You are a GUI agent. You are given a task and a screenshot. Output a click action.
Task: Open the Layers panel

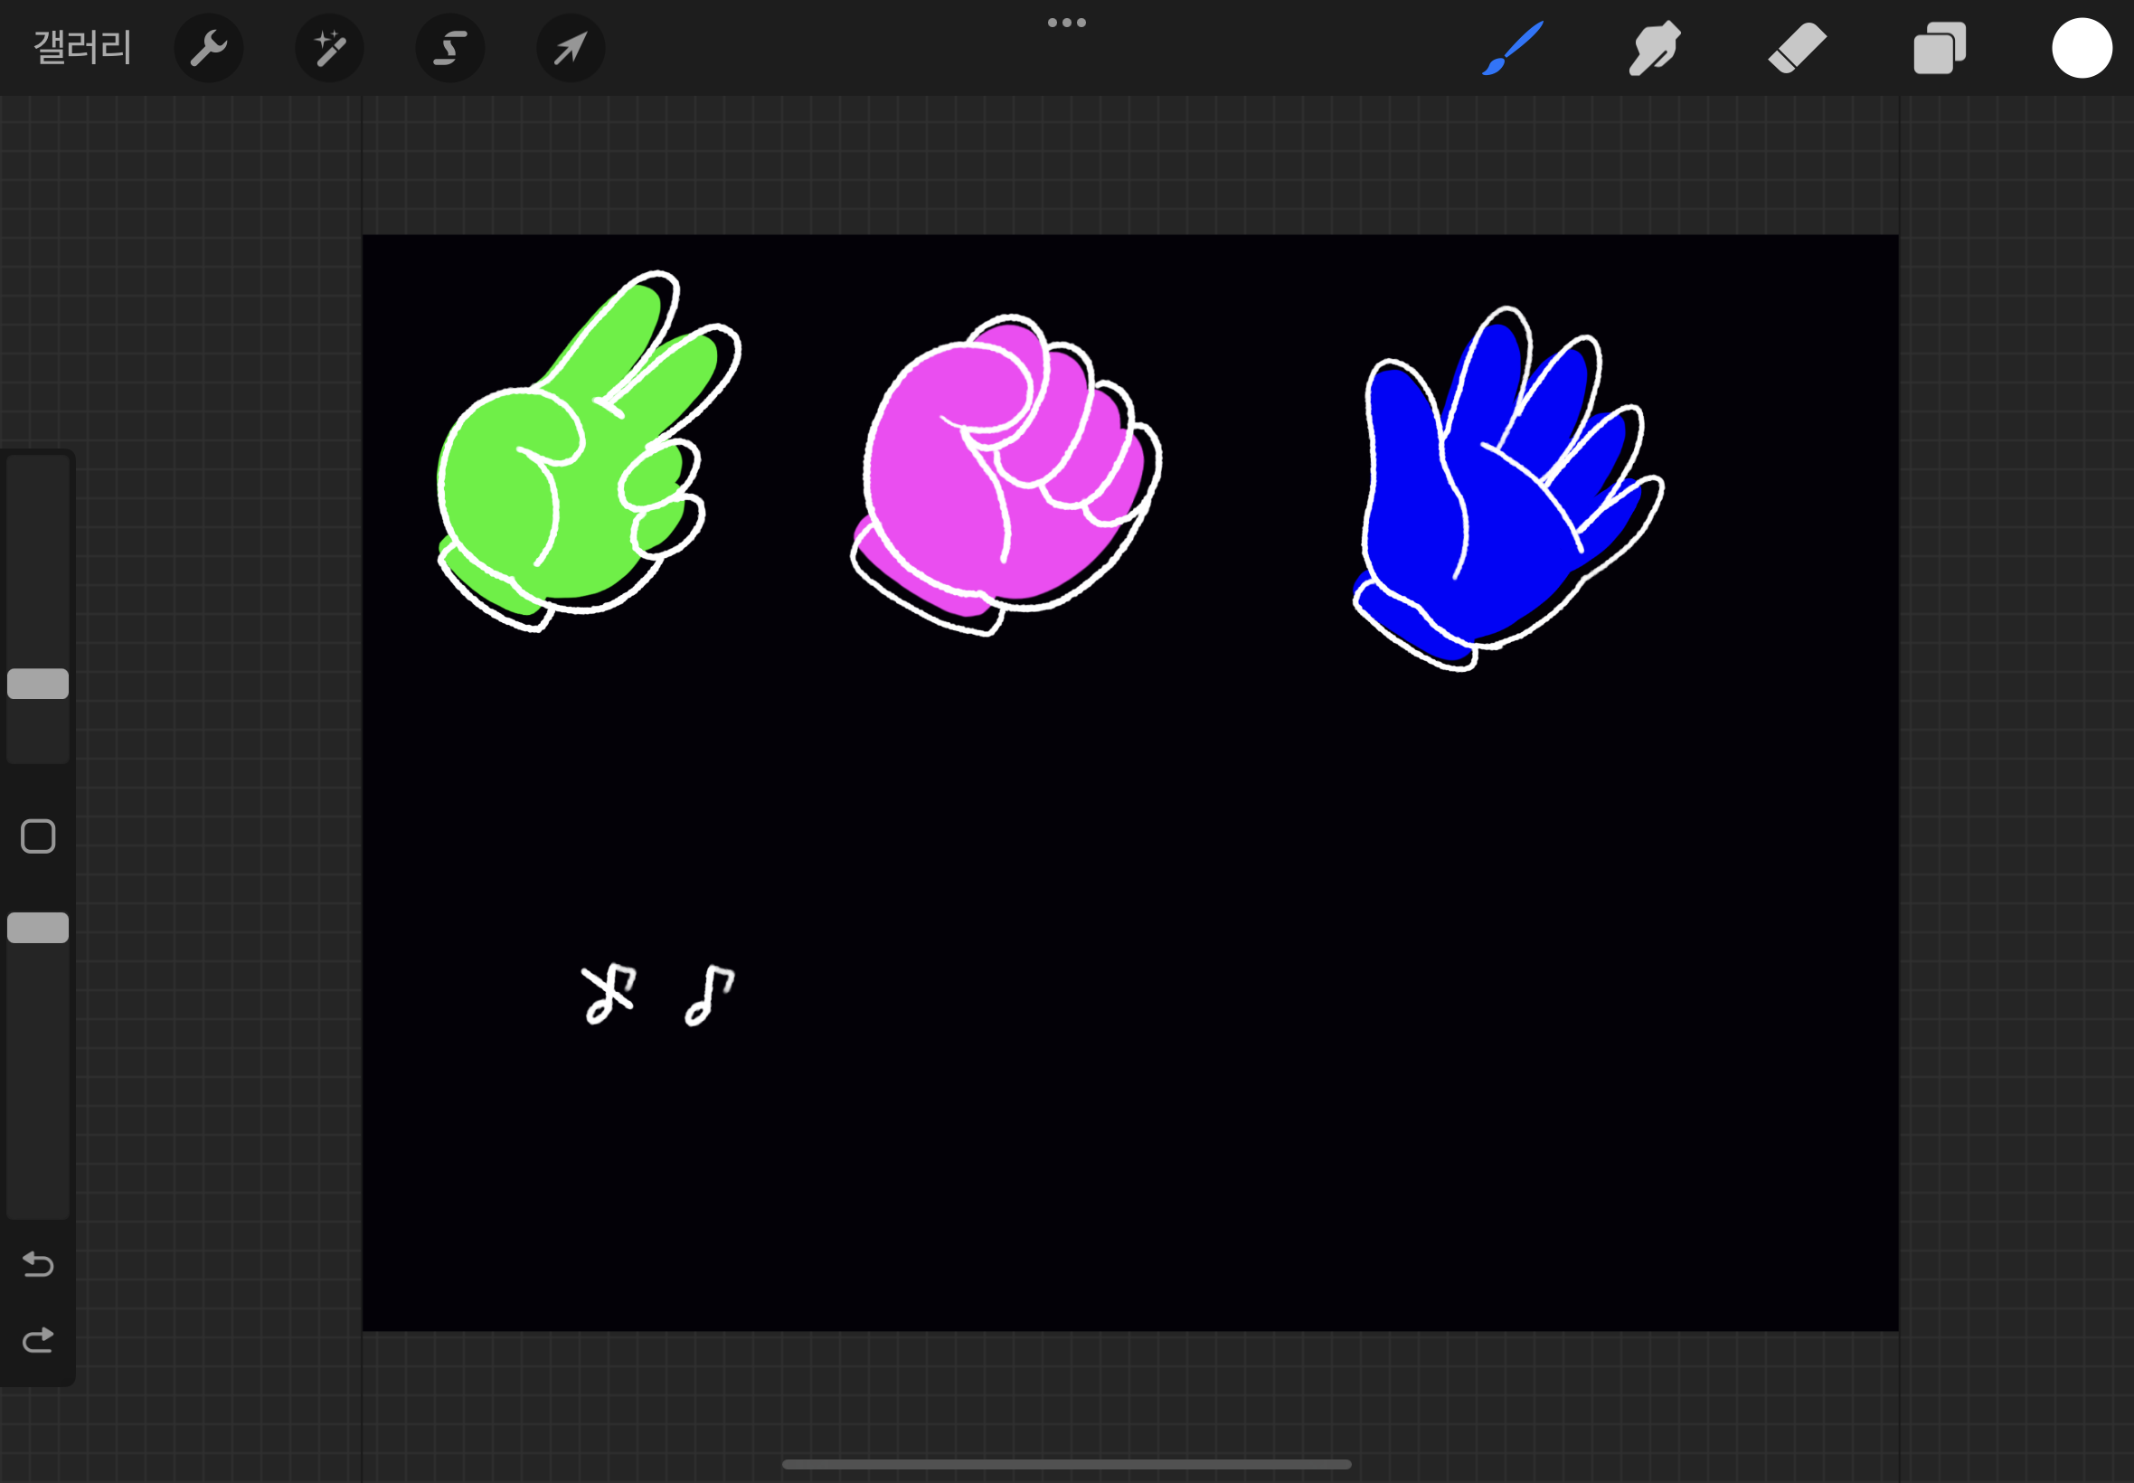[1939, 48]
